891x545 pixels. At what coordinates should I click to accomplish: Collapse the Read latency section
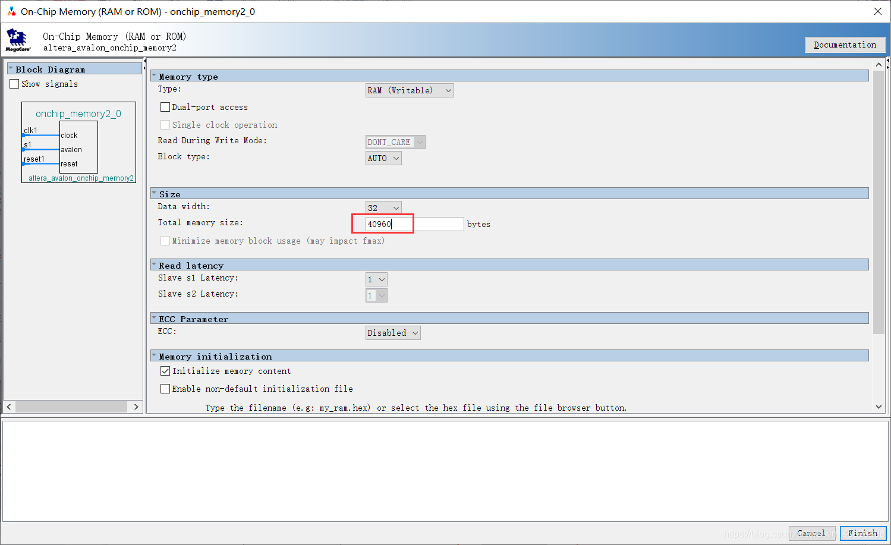(154, 265)
